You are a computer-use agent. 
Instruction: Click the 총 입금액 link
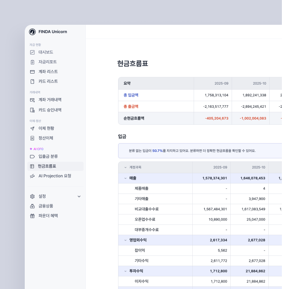coord(131,95)
